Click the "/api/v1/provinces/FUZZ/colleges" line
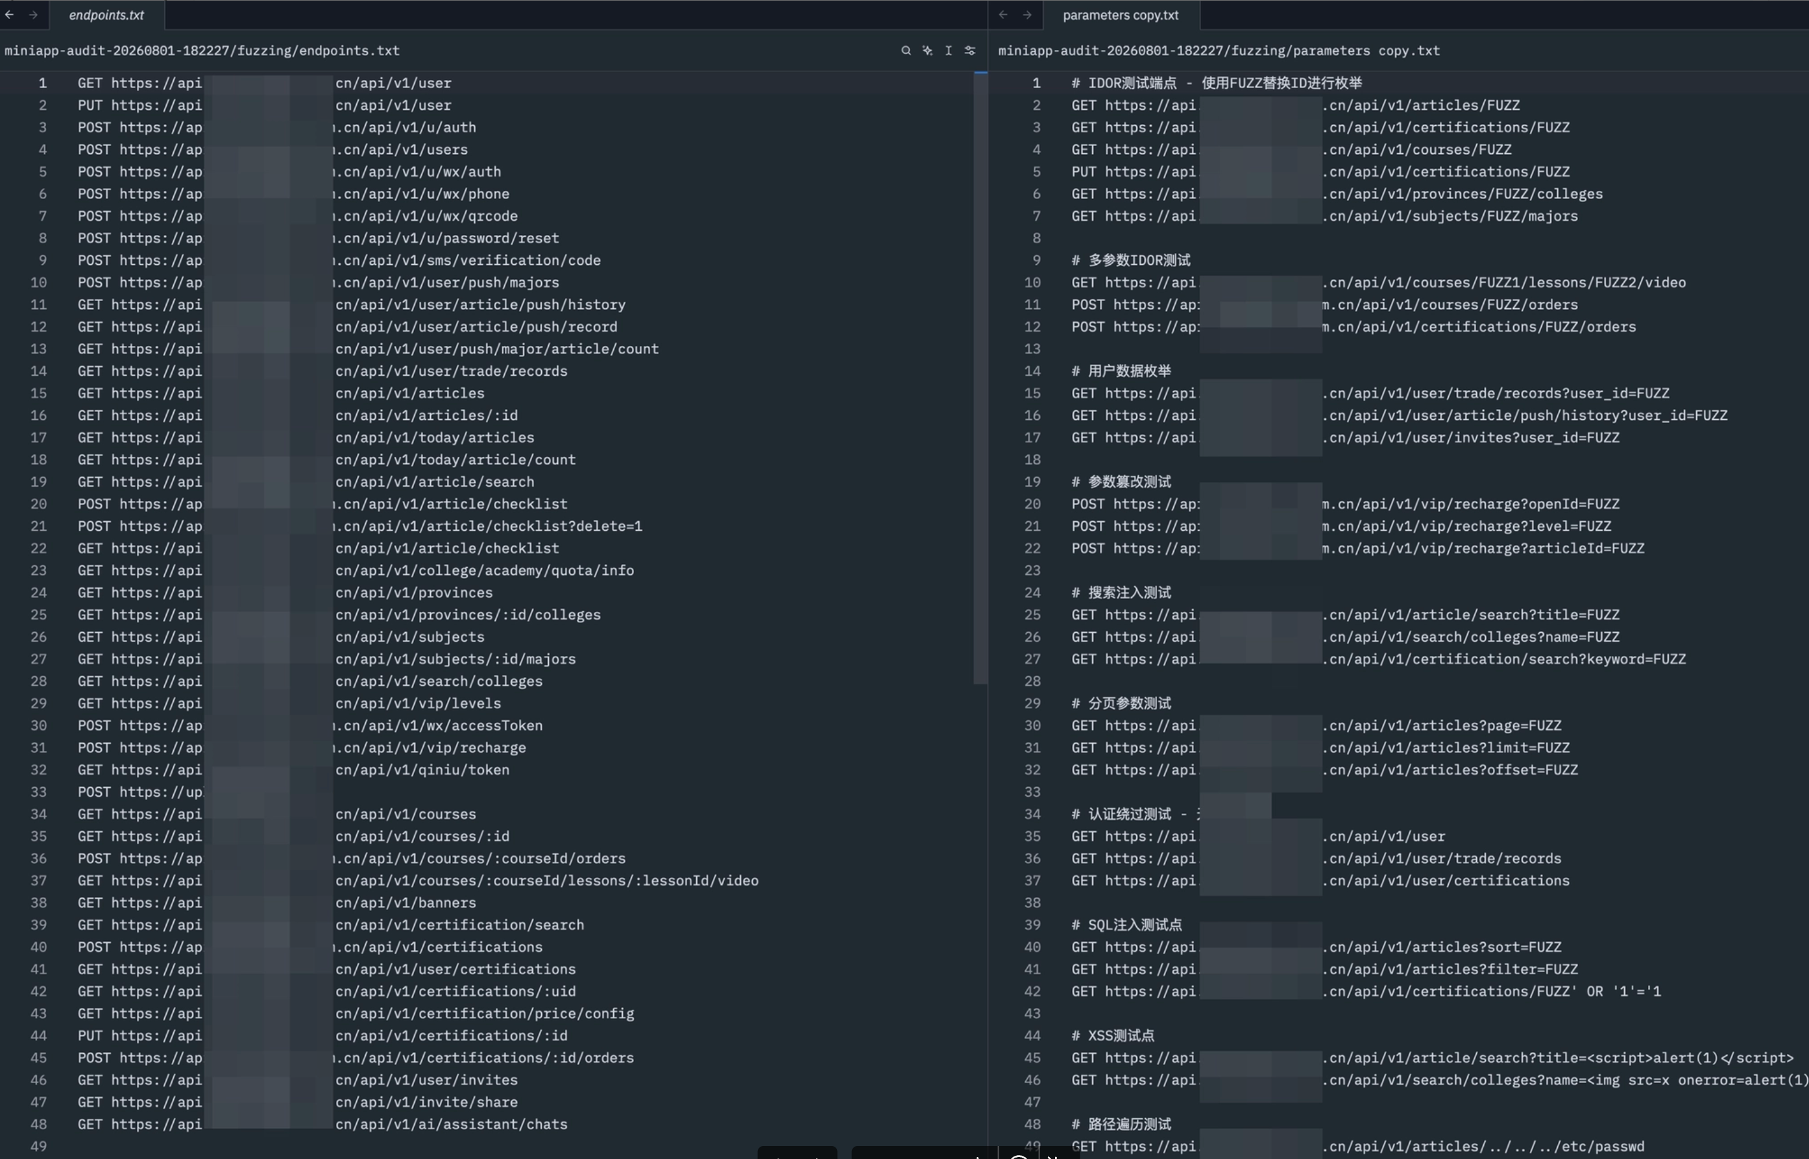The height and width of the screenshot is (1159, 1809). tap(1337, 194)
